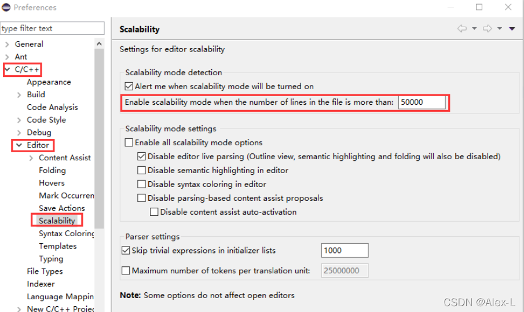
Task: Enable maximum number of tokens checkbox
Action: 126,270
